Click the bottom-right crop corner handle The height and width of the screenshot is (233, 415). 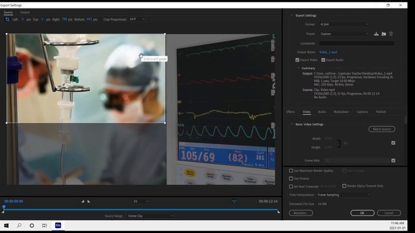(165, 122)
